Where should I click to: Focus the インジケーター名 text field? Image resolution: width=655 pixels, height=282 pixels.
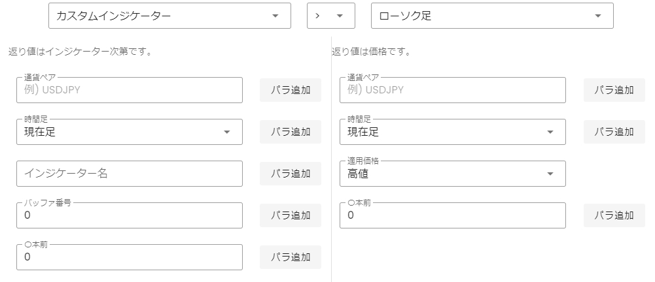click(x=130, y=174)
